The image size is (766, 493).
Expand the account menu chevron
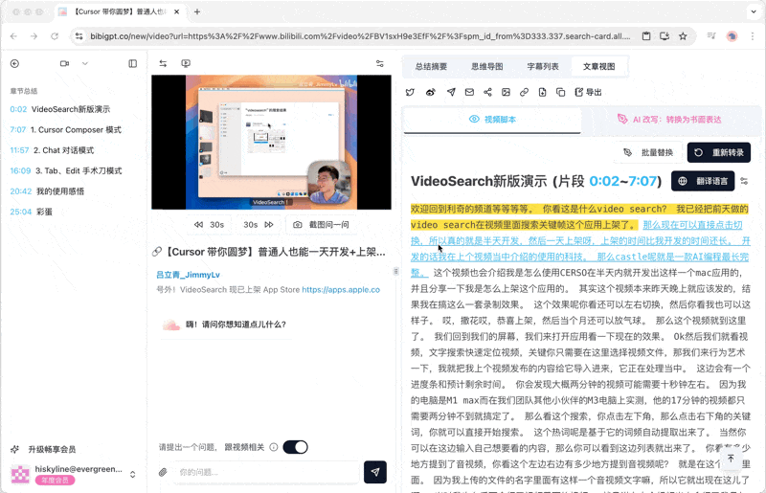pyautogui.click(x=132, y=475)
